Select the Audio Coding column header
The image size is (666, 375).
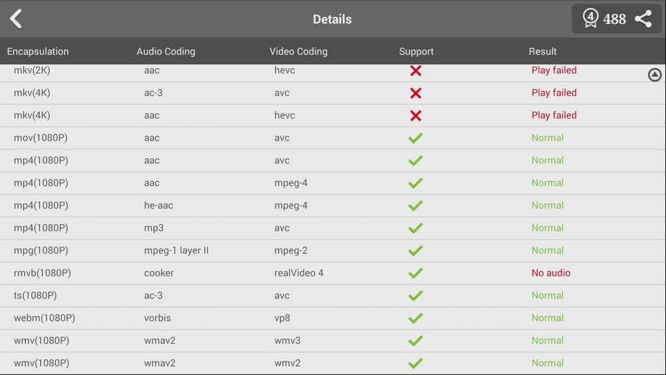pos(166,51)
